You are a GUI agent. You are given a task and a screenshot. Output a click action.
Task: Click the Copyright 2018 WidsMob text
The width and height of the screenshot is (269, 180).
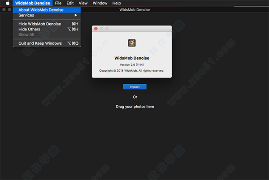coord(131,71)
